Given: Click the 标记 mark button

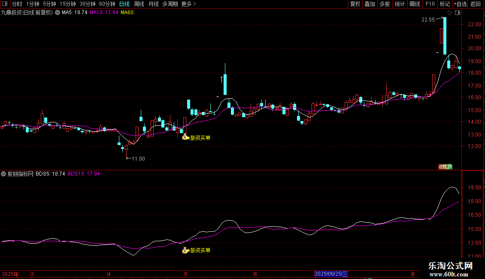Looking at the screenshot, I should click(445, 4).
